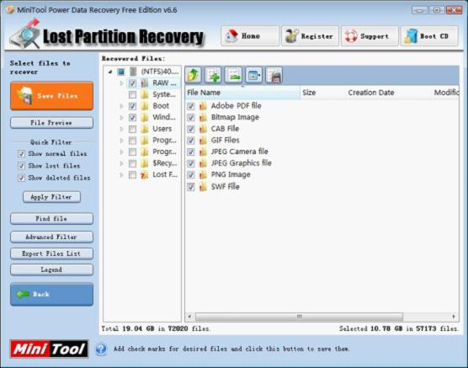Click the Adobe PDF file folder icon

(203, 106)
